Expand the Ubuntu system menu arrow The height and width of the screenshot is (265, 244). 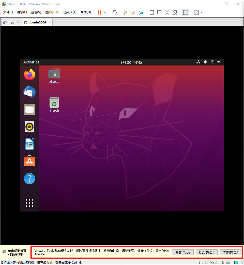pyautogui.click(x=219, y=62)
